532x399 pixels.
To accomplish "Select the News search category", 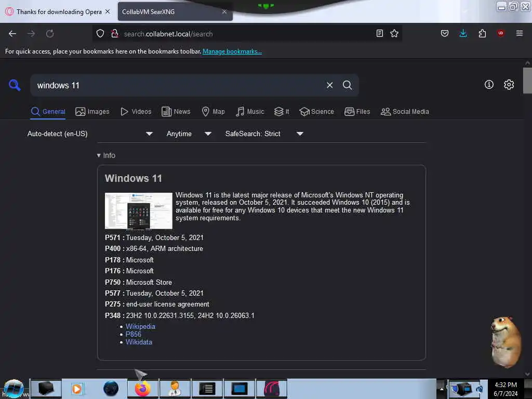I will [176, 112].
